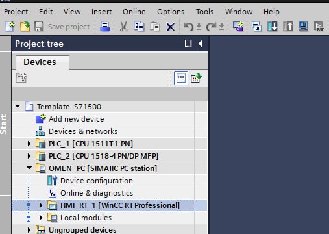Viewport: 329px width, 234px height.
Task: Expand Local modules node
Action: click(x=41, y=218)
